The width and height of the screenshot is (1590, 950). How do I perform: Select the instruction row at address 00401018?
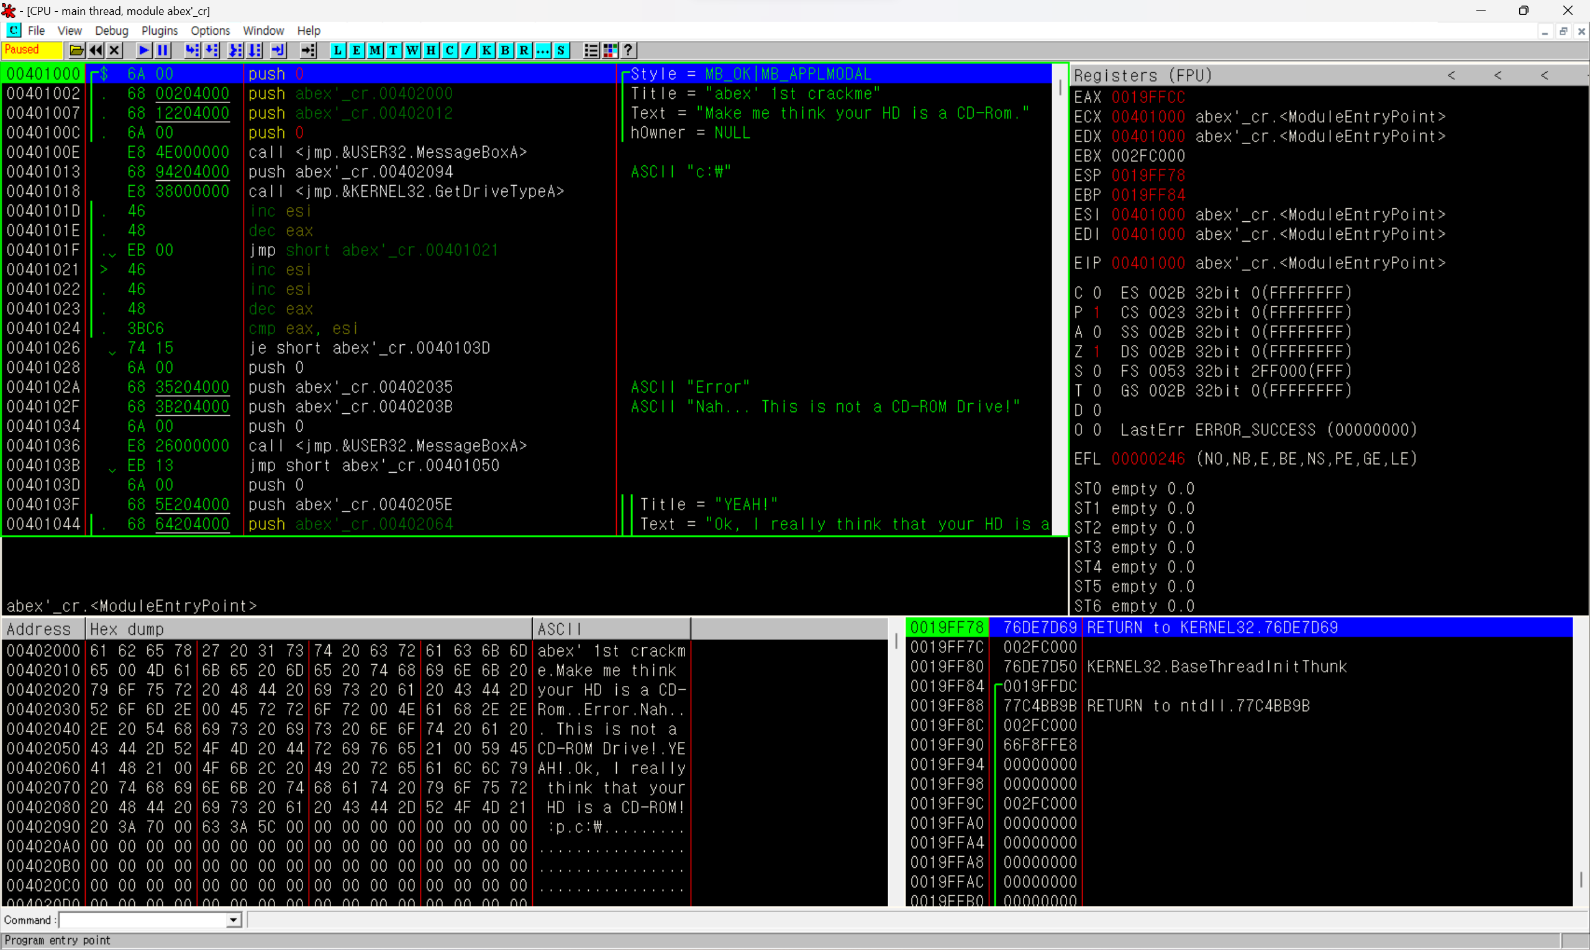tap(527, 191)
